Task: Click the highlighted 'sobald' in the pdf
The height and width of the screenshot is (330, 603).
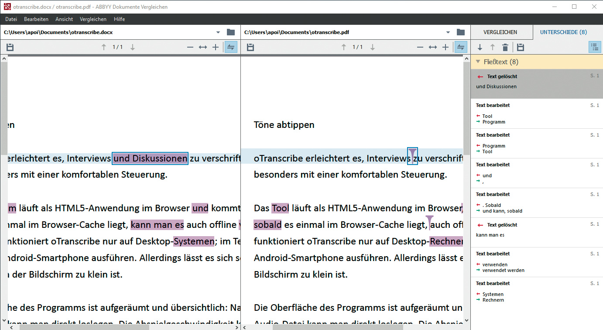Action: (267, 225)
